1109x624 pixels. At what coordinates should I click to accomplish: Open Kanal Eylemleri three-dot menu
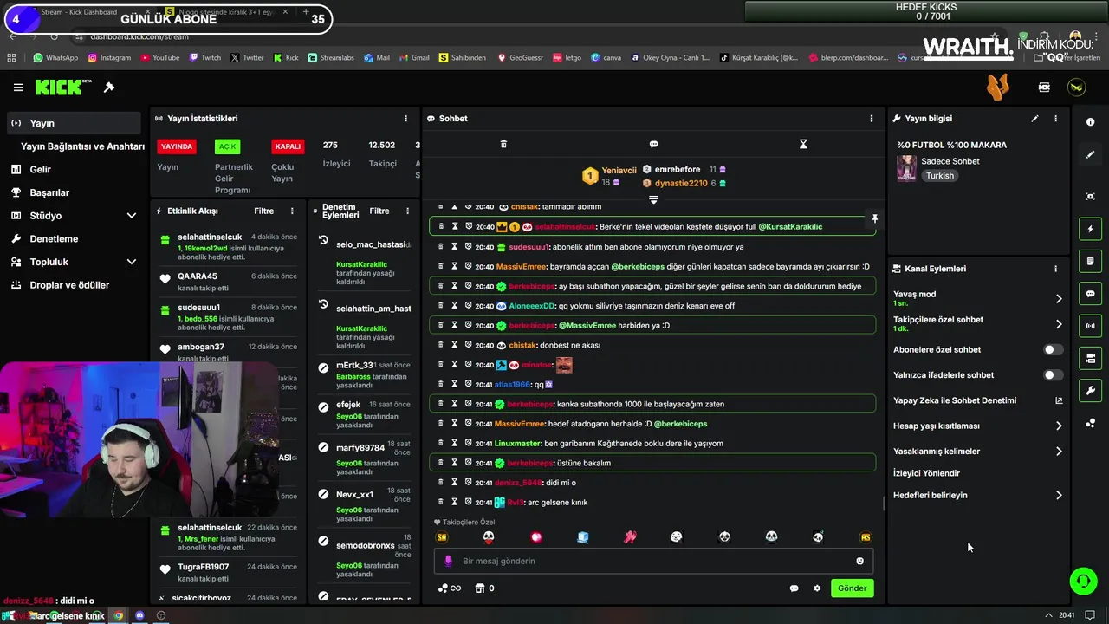(x=1055, y=269)
